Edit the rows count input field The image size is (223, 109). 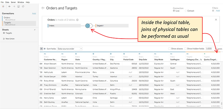tap(211, 49)
